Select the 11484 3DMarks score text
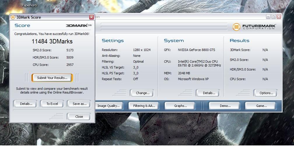This screenshot has height=160, width=294. [x=52, y=41]
